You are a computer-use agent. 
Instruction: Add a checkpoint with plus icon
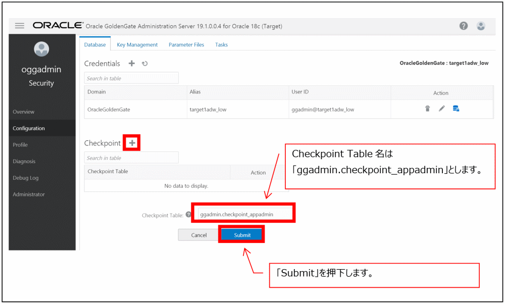pyautogui.click(x=132, y=143)
